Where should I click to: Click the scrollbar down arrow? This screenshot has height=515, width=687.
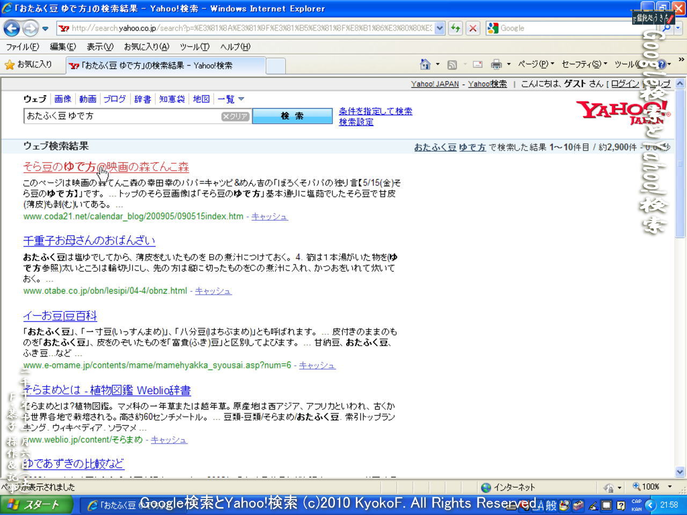pos(680,472)
